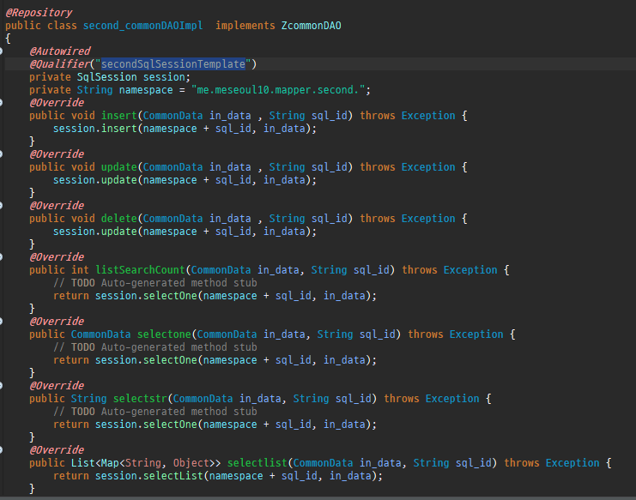Viewport: 636px width, 500px height.
Task: Click the selectstr method name
Action: pos(140,399)
